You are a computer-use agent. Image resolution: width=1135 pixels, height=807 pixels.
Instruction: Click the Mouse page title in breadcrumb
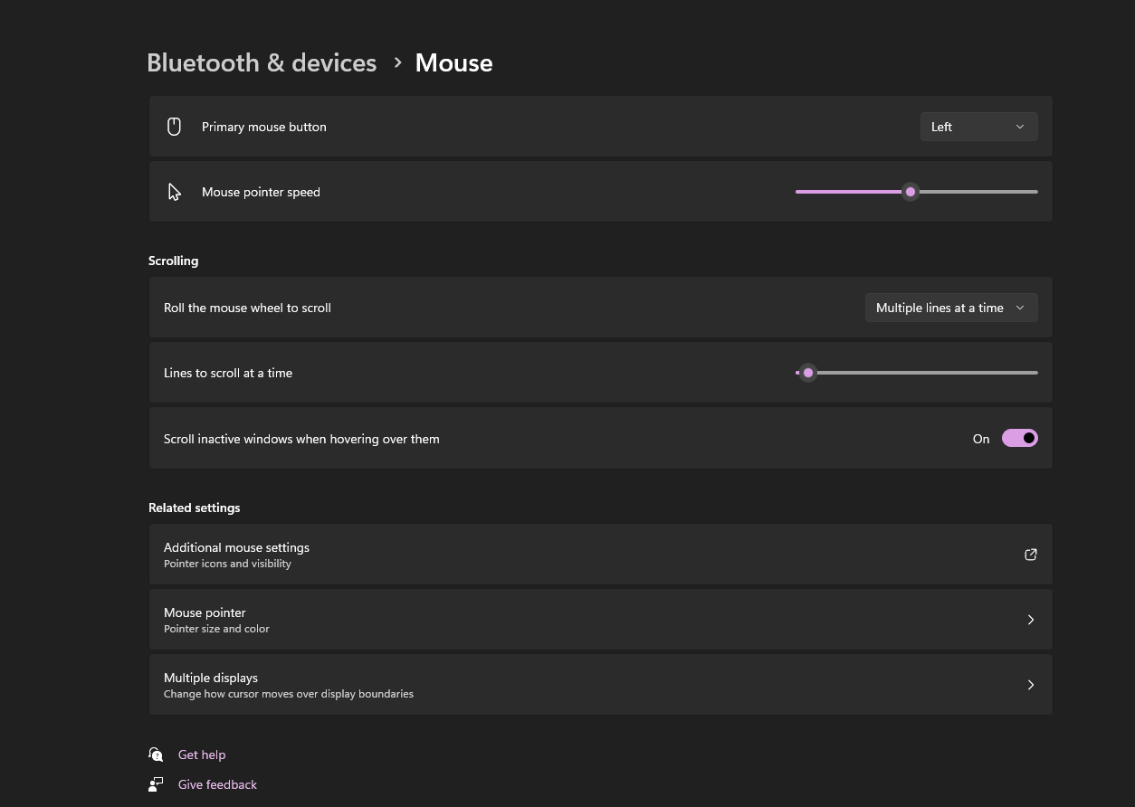[453, 62]
